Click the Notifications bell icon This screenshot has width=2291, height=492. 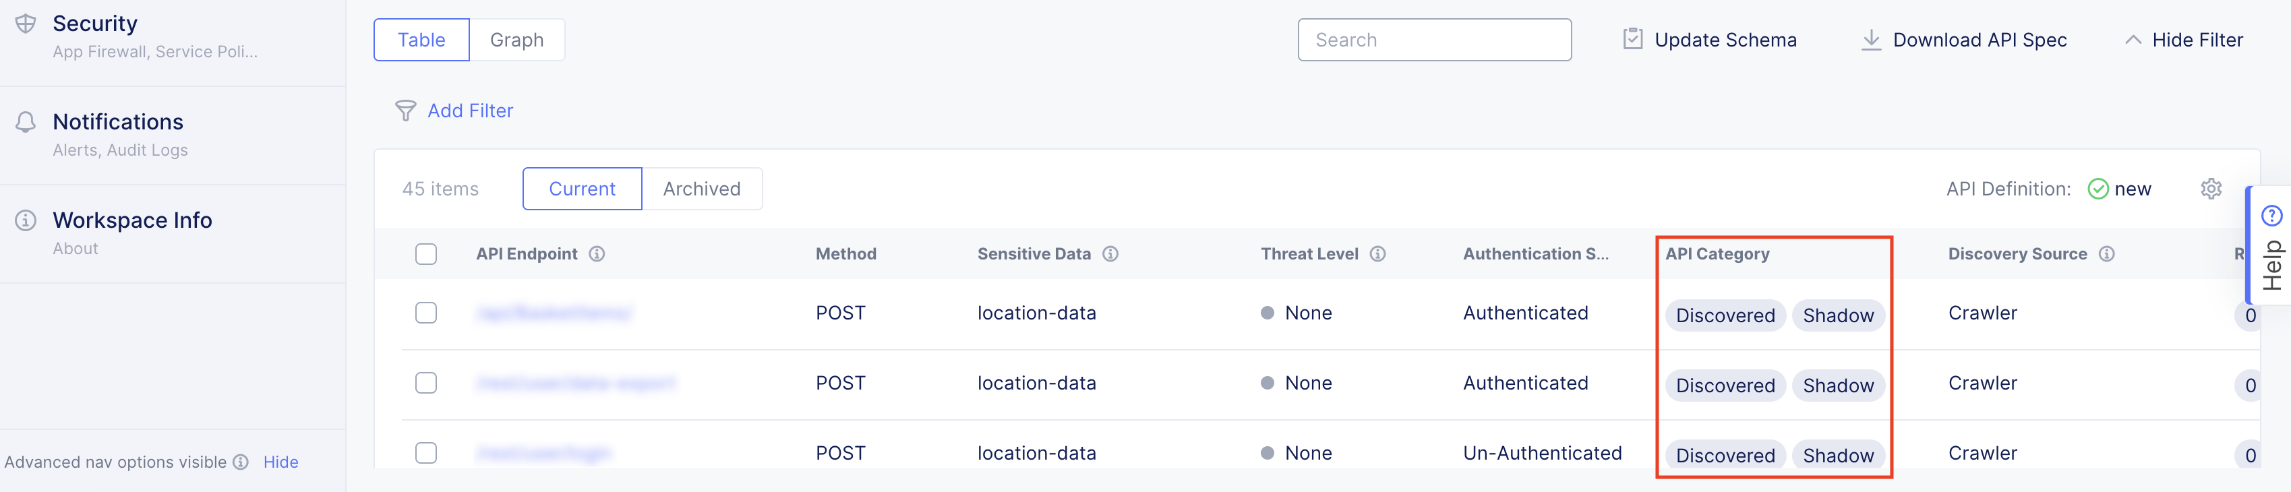pos(26,122)
